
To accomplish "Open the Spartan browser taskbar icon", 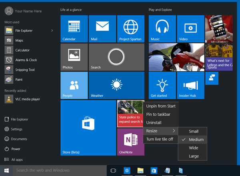I will coord(127,170).
